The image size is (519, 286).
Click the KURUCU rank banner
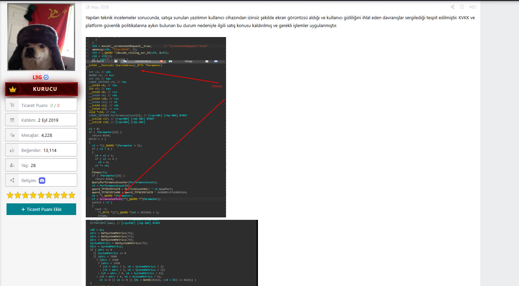42,89
